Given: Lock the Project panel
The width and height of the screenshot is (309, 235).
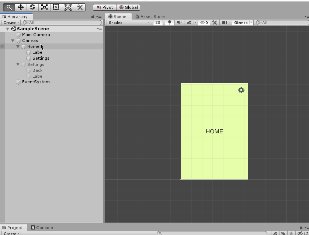Looking at the screenshot, I should pyautogui.click(x=301, y=228).
